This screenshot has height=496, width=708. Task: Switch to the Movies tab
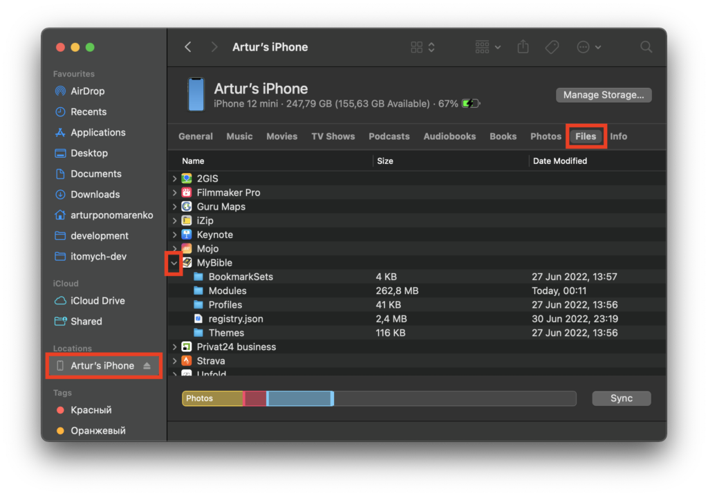282,136
